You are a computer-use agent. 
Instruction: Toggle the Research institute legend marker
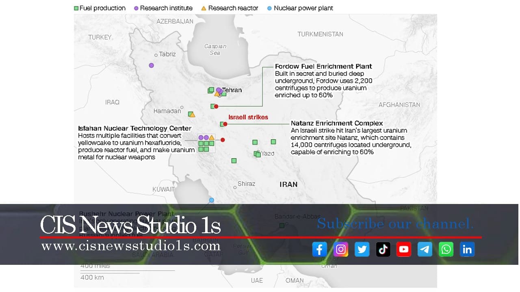pyautogui.click(x=136, y=8)
